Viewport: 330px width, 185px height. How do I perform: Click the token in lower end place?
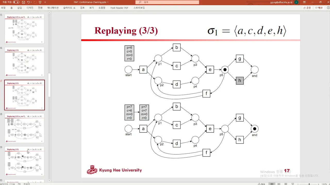tap(254, 129)
